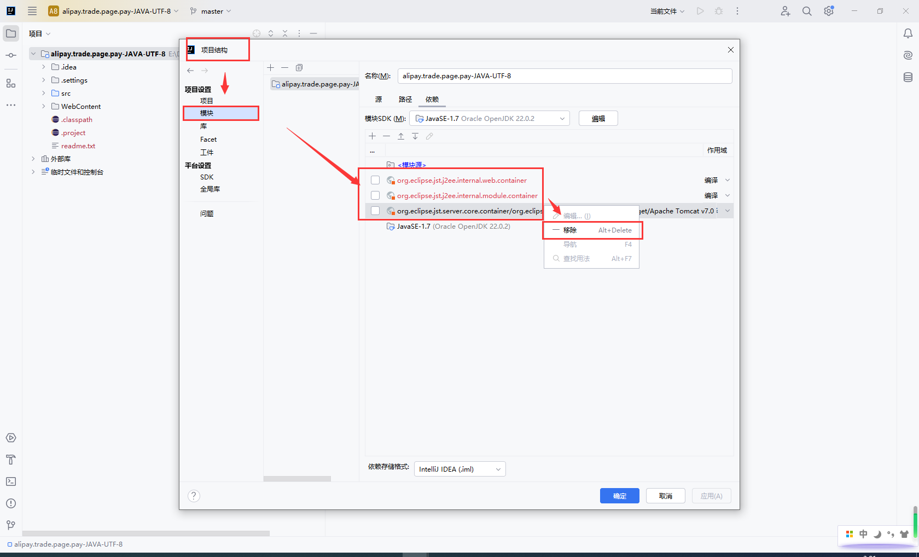The height and width of the screenshot is (557, 919).
Task: Click the module name input field
Action: (x=565, y=76)
